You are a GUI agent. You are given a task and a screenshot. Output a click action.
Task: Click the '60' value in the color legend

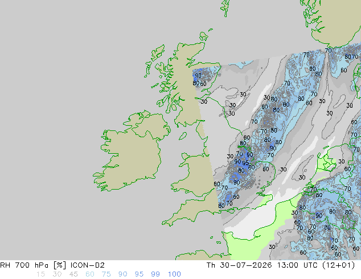click(x=90, y=274)
